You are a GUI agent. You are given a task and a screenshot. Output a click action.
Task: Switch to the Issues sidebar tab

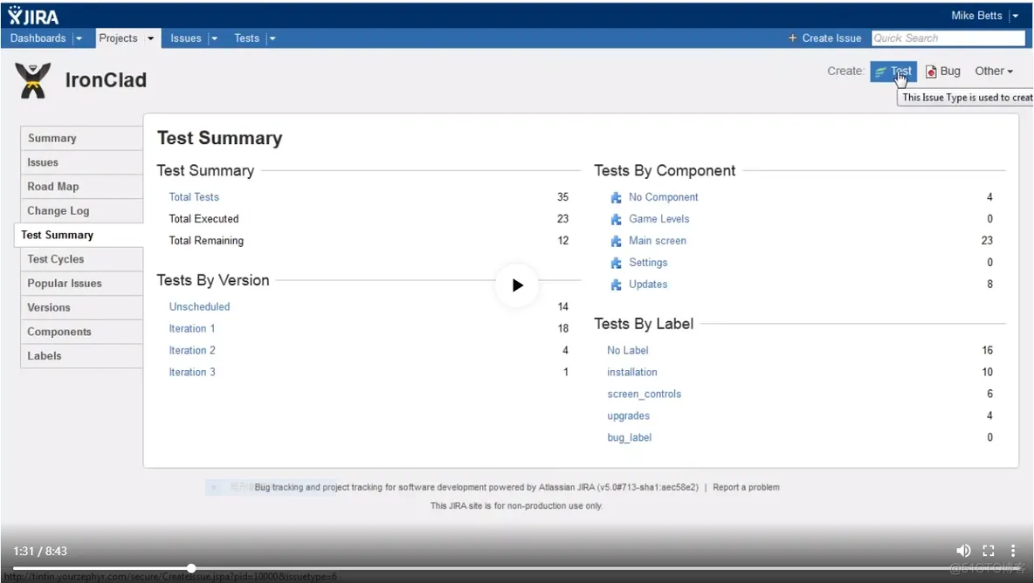click(x=82, y=162)
